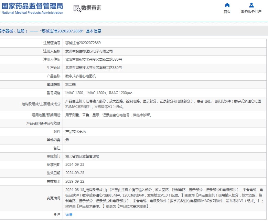Go to 首页 link

pos(227,11)
